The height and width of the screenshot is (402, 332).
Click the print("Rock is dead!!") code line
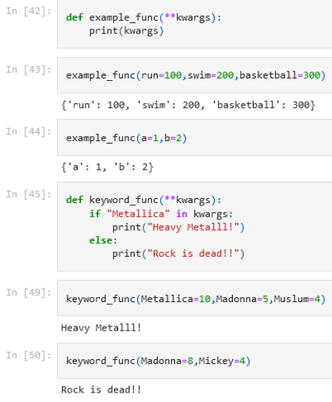[x=178, y=254]
